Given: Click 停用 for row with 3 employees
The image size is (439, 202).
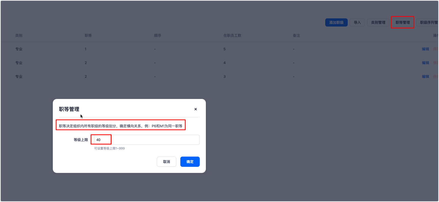Looking at the screenshot, I should [x=435, y=77].
